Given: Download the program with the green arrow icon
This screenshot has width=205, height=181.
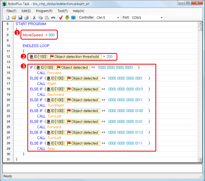Looking at the screenshot, I should [x=67, y=18].
